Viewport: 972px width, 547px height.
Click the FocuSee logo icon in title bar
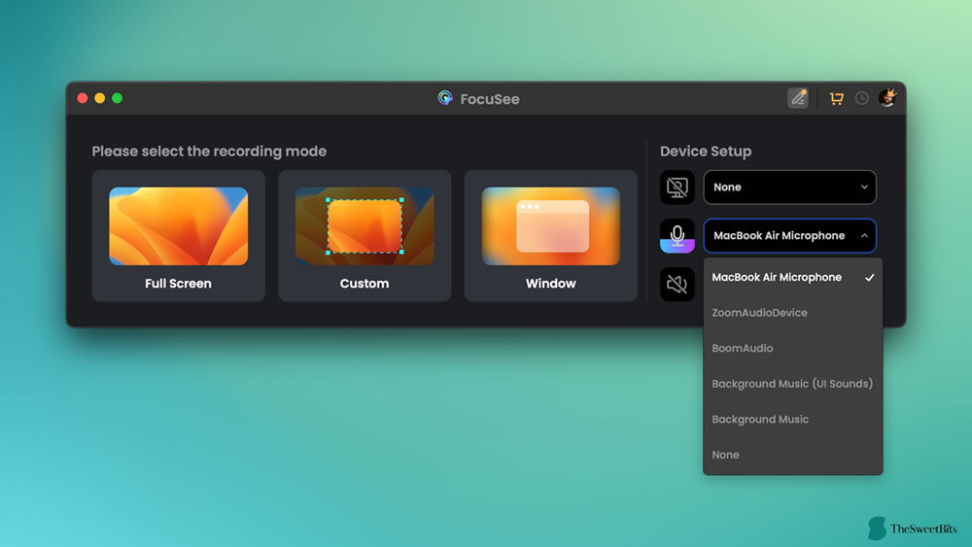pyautogui.click(x=445, y=98)
